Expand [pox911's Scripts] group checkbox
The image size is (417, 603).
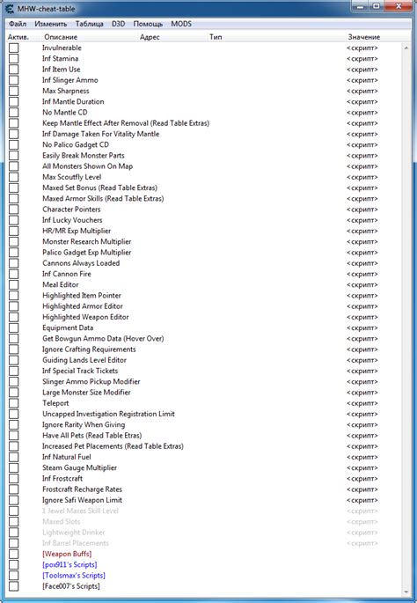(14, 564)
